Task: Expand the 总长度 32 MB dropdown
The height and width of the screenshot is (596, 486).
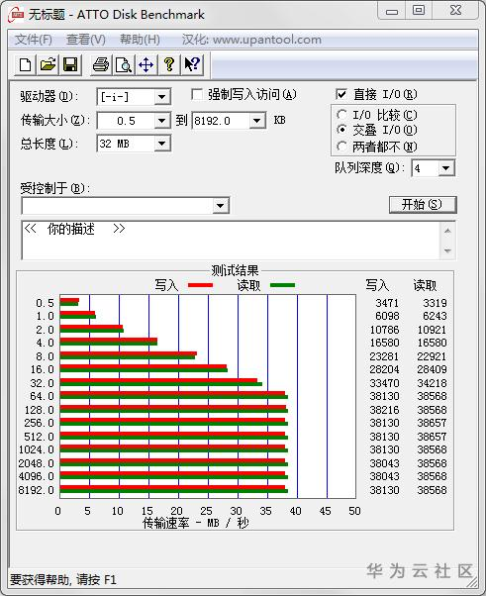Action: (162, 144)
